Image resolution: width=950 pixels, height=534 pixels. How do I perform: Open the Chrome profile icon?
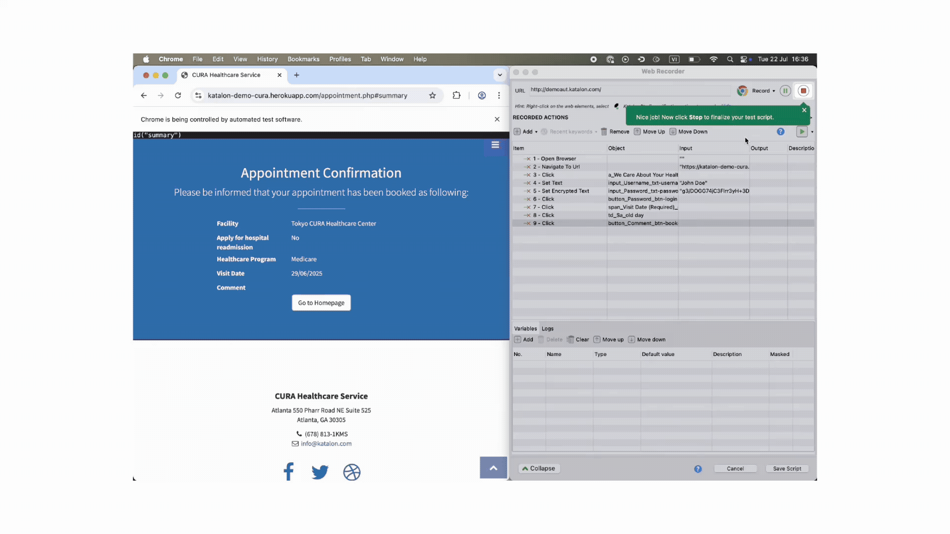pos(481,95)
